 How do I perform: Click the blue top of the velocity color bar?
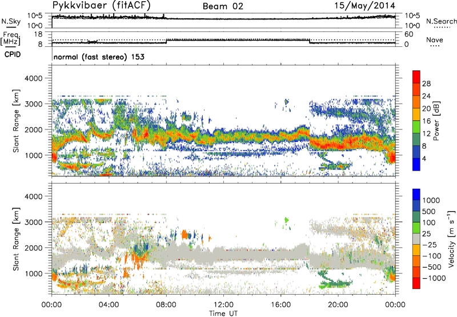point(416,195)
